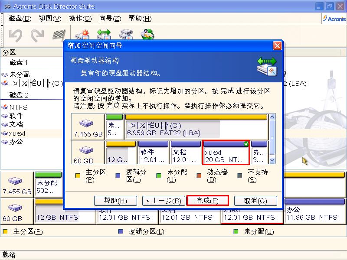Select the 软件 partition row in the list
Image resolution: width=347 pixels, height=260 pixels.
pos(32,116)
